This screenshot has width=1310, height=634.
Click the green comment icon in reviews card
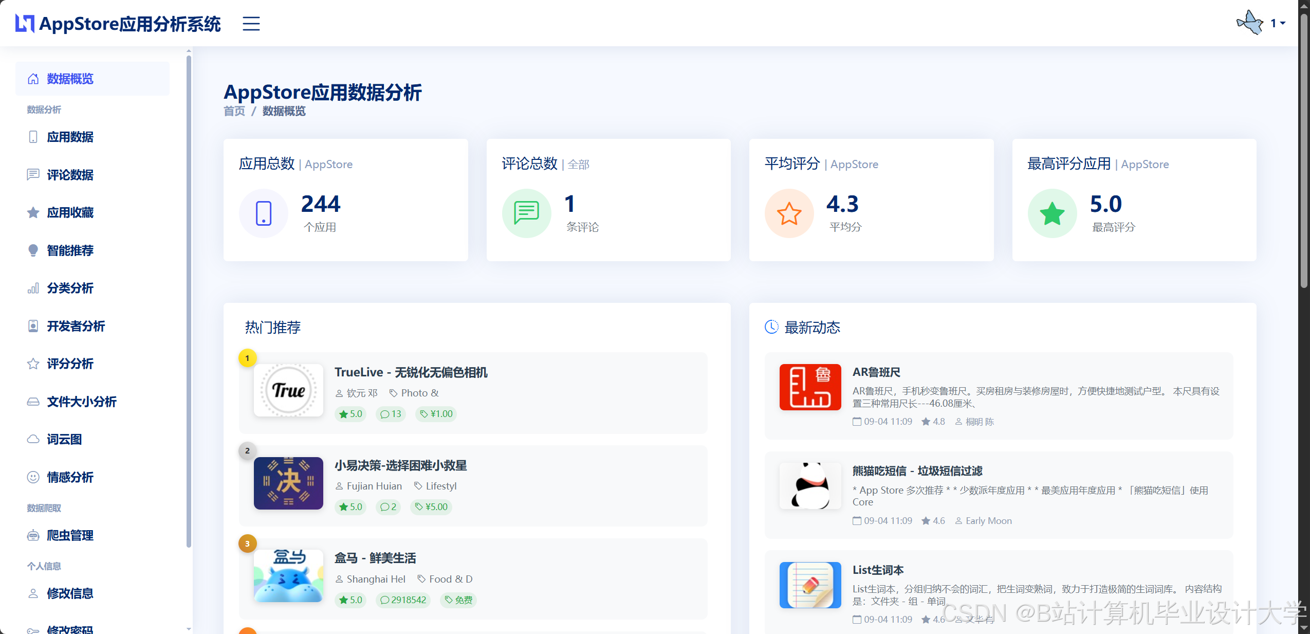click(x=526, y=213)
